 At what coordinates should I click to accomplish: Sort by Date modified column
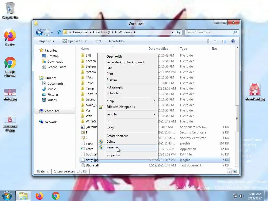click(x=162, y=48)
